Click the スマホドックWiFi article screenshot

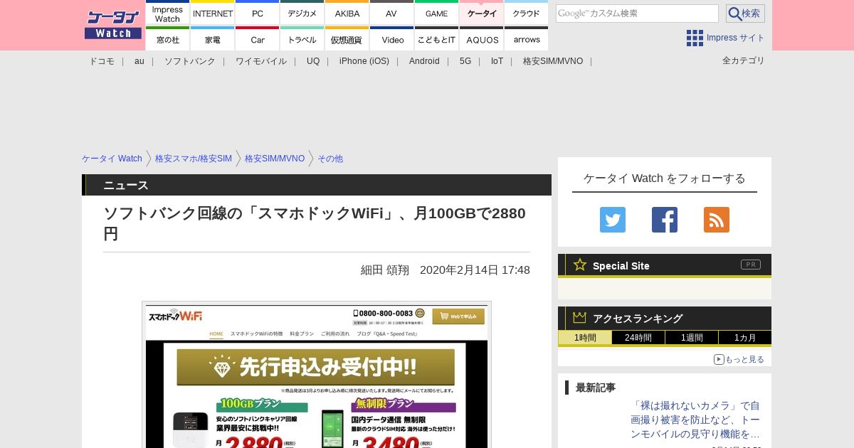pyautogui.click(x=317, y=375)
